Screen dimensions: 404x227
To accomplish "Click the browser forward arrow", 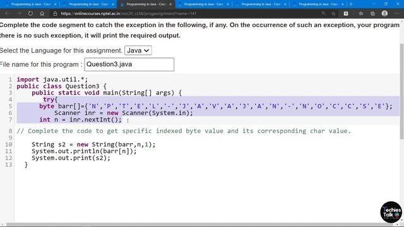I will point(19,13).
